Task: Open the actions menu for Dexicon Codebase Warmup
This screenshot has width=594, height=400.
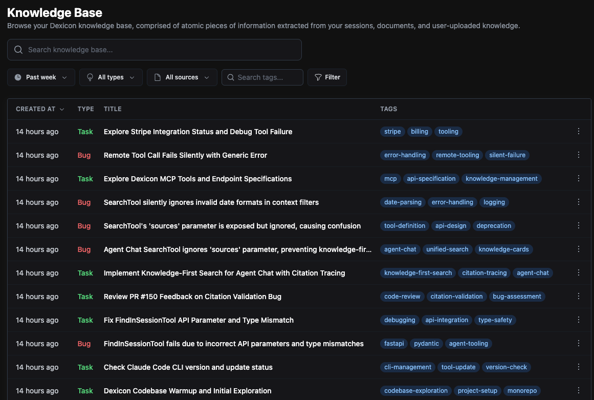Action: pyautogui.click(x=579, y=390)
